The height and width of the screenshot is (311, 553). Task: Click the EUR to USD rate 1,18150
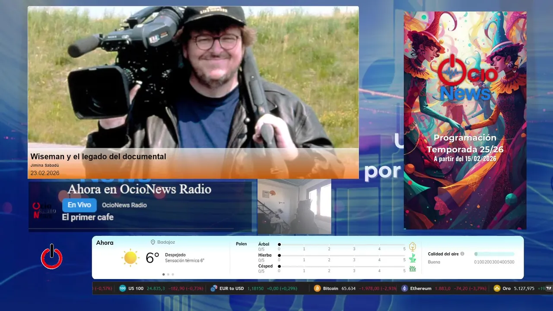(255, 288)
